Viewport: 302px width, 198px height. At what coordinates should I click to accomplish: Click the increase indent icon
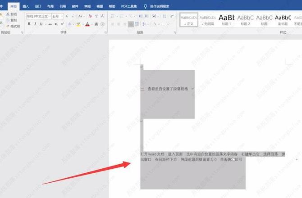[x=146, y=16]
